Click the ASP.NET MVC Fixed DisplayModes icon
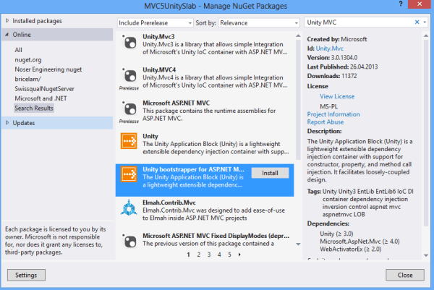This screenshot has width=434, height=290. [129, 241]
